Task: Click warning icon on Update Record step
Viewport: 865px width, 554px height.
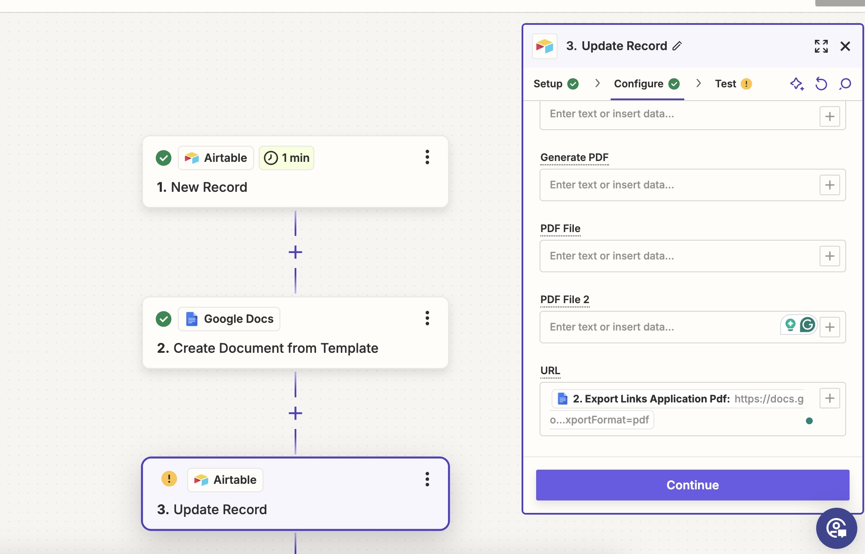Action: 169,479
